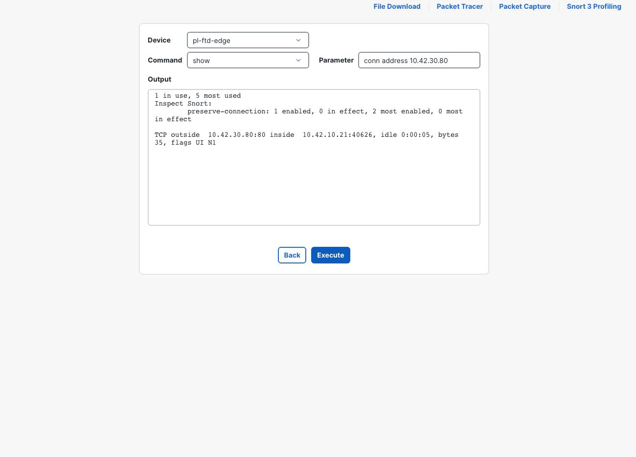Expand the Device dropdown showing pl-ftd-edge

[248, 40]
